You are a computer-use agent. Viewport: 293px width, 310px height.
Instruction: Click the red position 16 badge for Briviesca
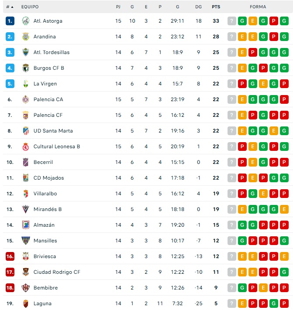click(10, 256)
